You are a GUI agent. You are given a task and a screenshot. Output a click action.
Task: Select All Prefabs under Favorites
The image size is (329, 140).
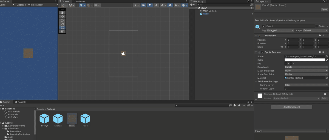(13, 117)
